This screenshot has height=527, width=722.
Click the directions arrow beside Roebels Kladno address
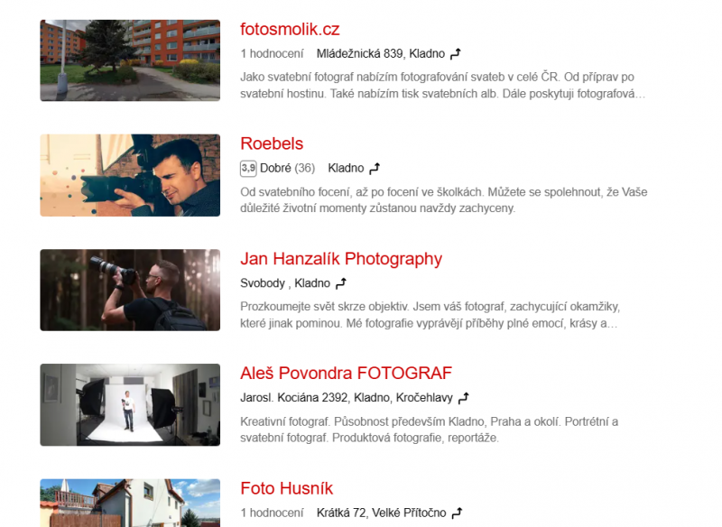pos(375,169)
